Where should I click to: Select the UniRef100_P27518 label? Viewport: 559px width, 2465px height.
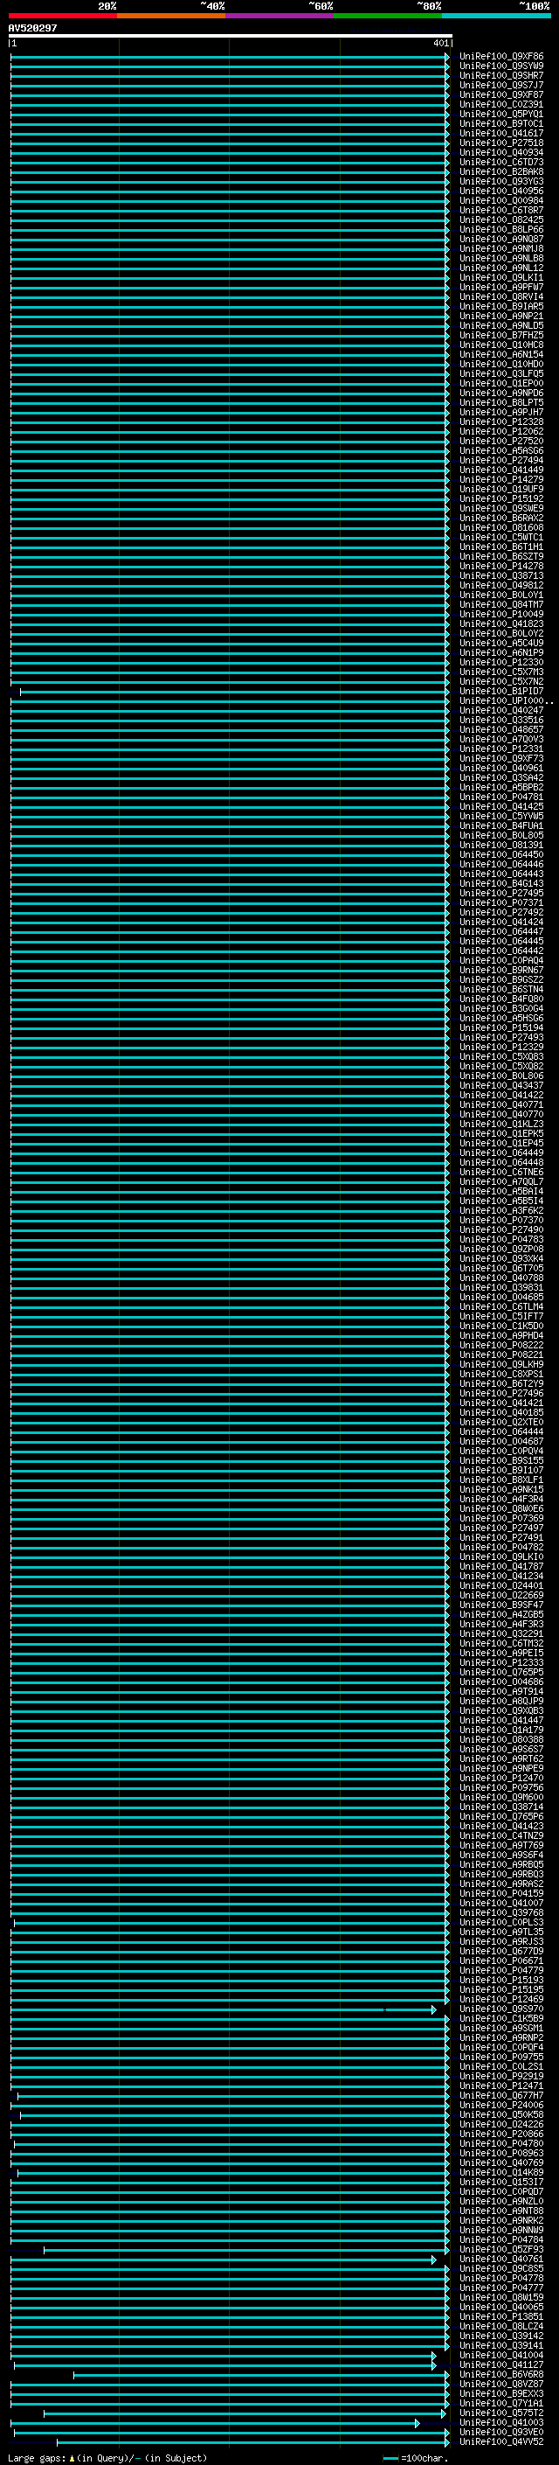[x=501, y=143]
